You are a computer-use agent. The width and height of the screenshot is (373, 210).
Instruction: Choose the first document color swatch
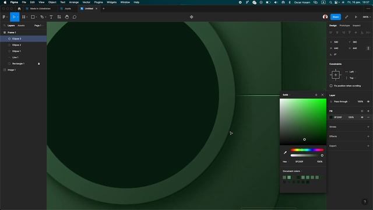click(x=284, y=177)
